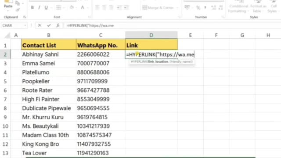Click the Font Color A icon
Image resolution: width=281 pixels, height=158 pixels.
82,7
